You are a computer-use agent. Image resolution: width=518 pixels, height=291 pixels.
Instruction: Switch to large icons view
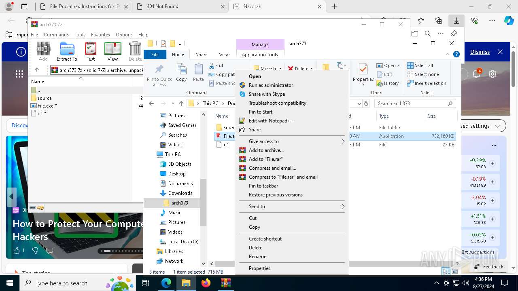pyautogui.click(x=455, y=272)
